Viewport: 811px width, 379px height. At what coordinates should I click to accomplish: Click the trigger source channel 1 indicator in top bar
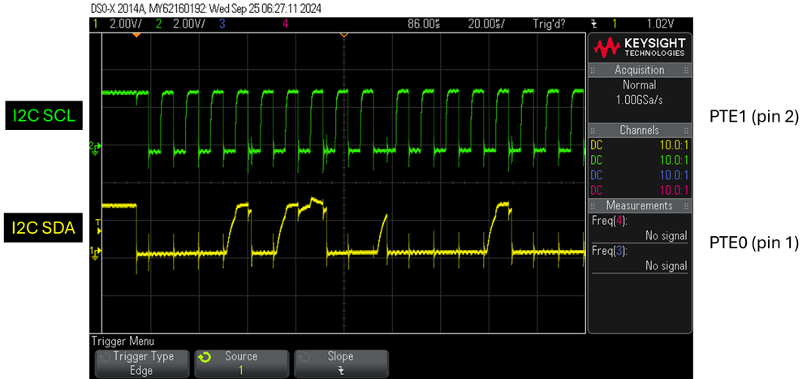click(x=615, y=24)
